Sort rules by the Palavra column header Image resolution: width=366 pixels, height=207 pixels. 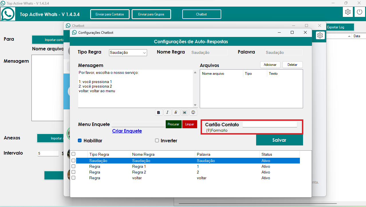[x=227, y=154]
